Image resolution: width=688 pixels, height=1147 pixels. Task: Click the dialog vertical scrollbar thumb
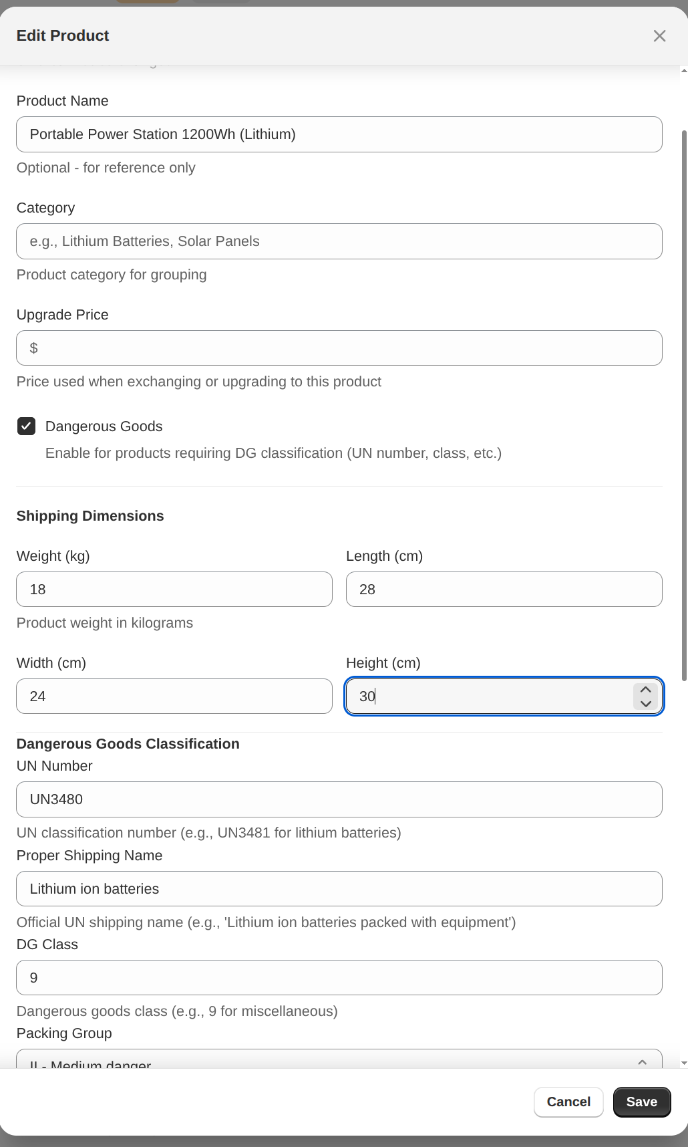tap(684, 406)
